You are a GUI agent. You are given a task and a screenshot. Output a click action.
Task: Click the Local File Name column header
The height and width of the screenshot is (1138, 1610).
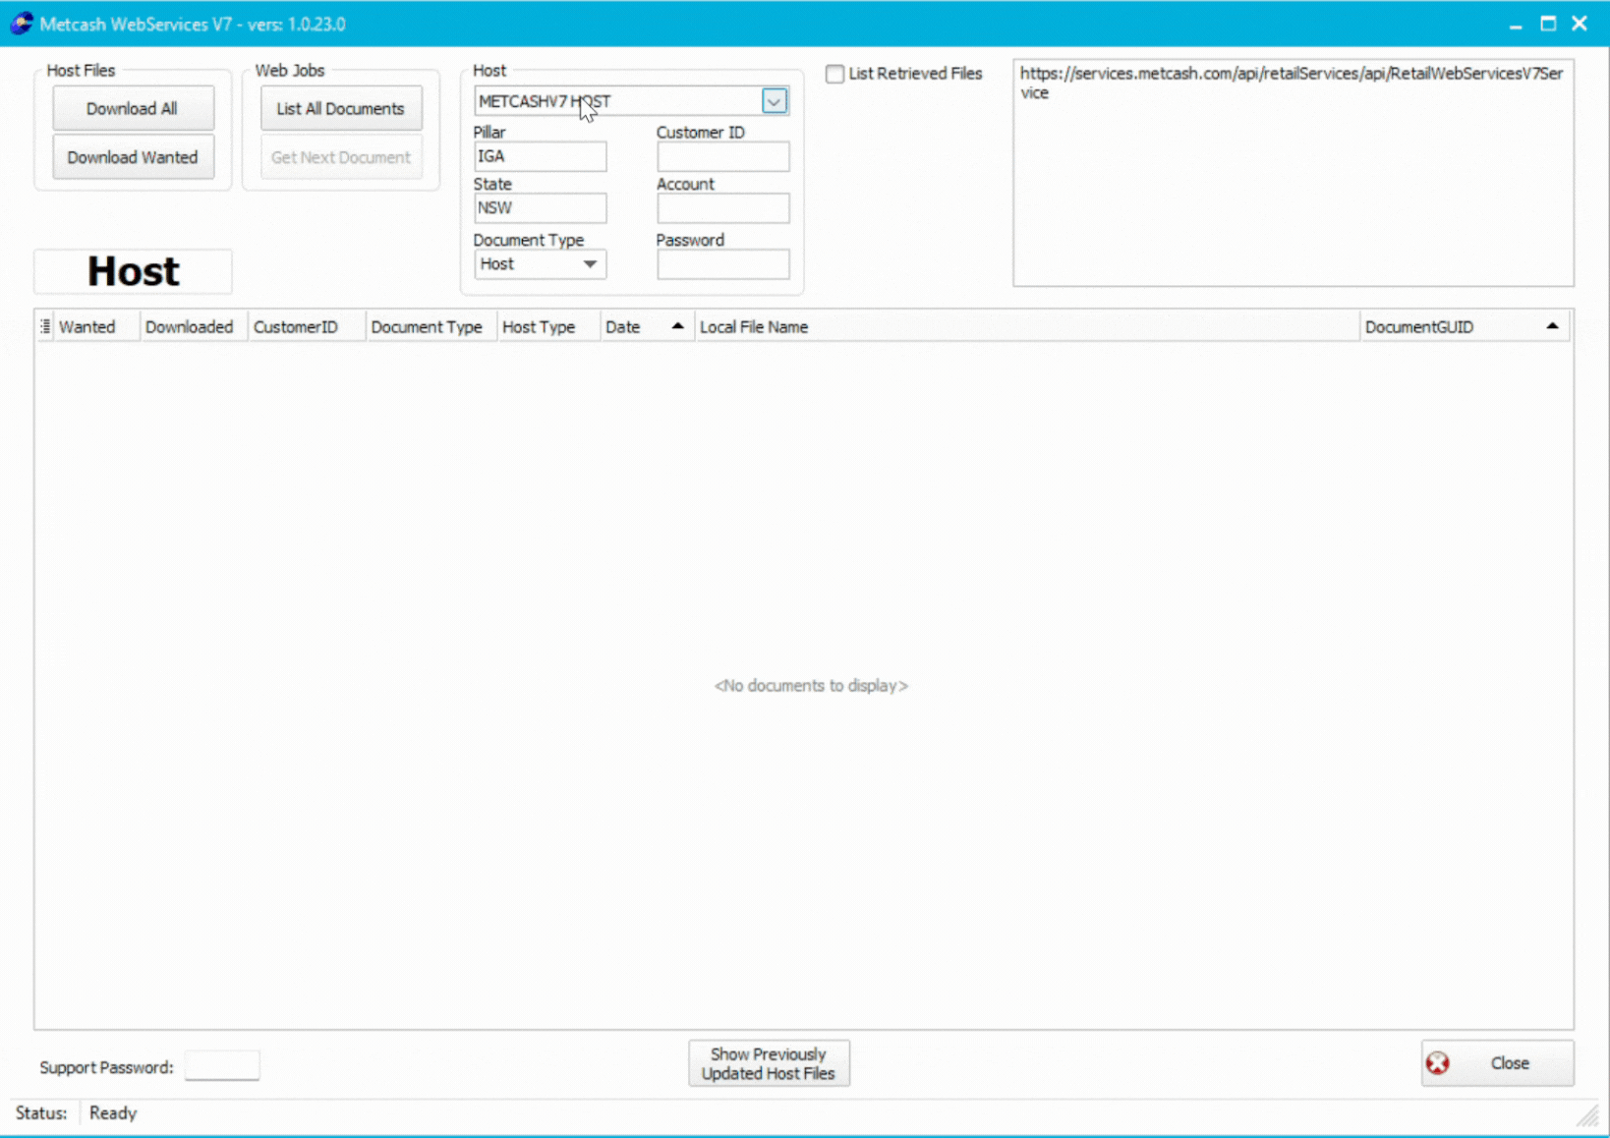pos(755,326)
